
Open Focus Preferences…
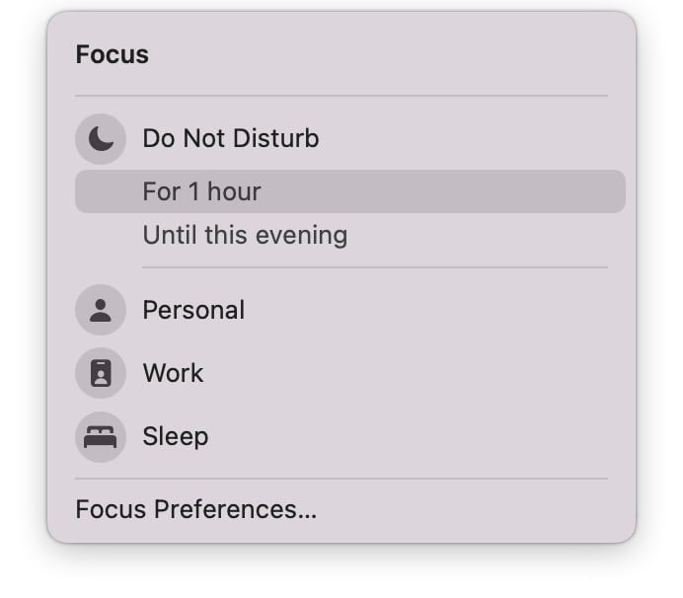[x=196, y=509]
